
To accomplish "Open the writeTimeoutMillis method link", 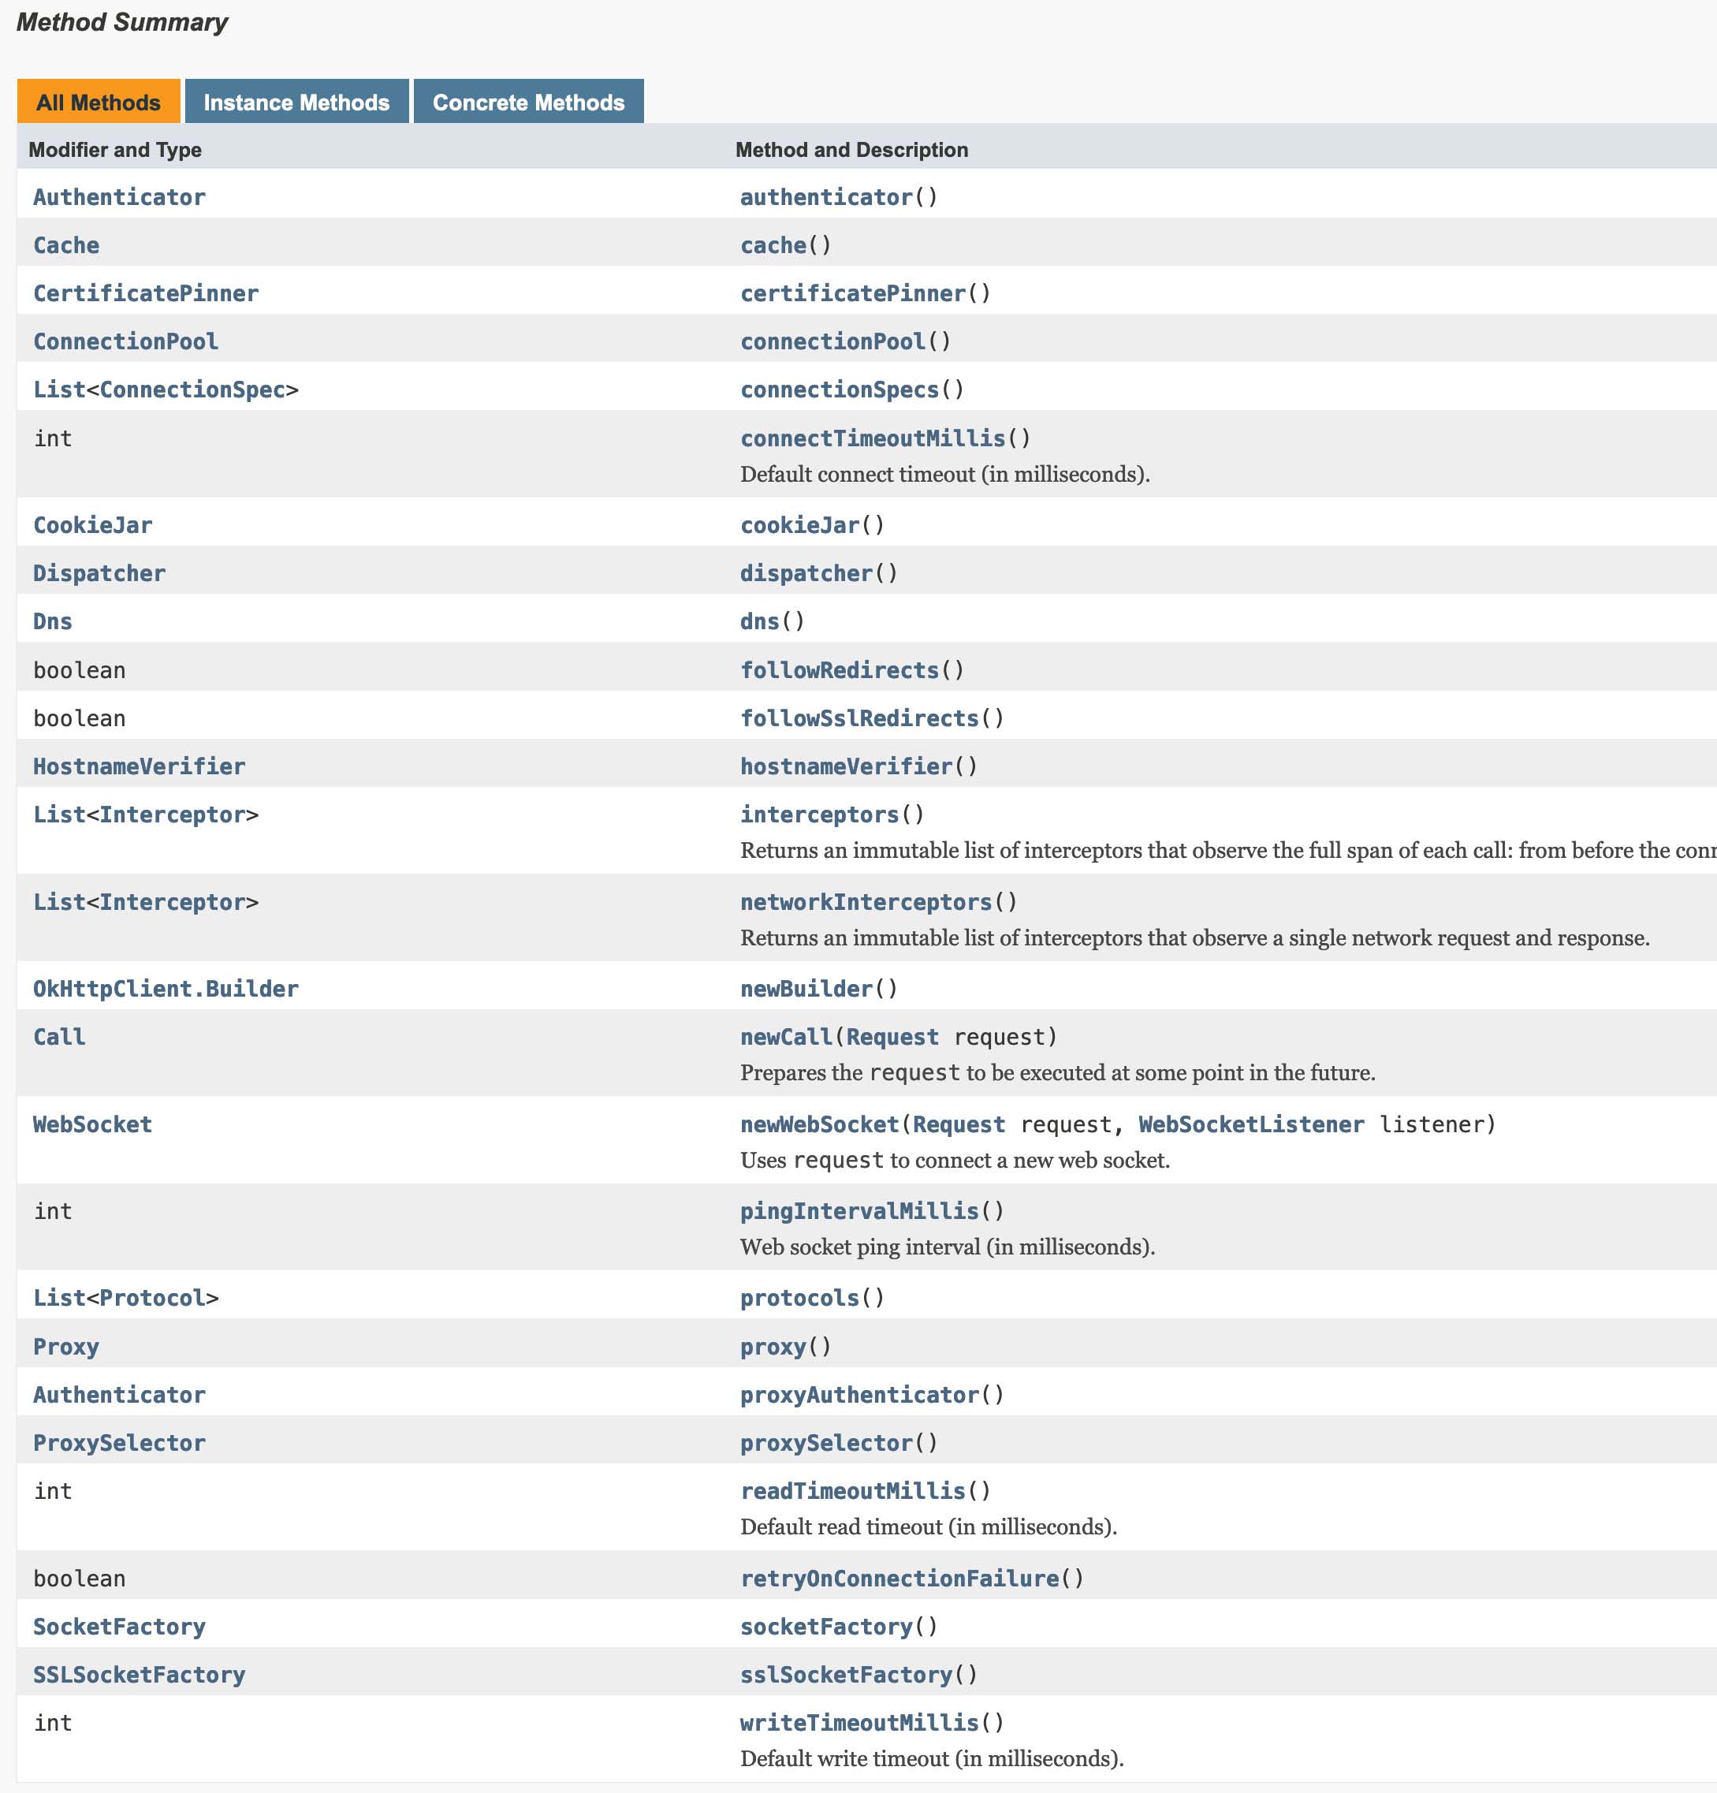I will [859, 1723].
